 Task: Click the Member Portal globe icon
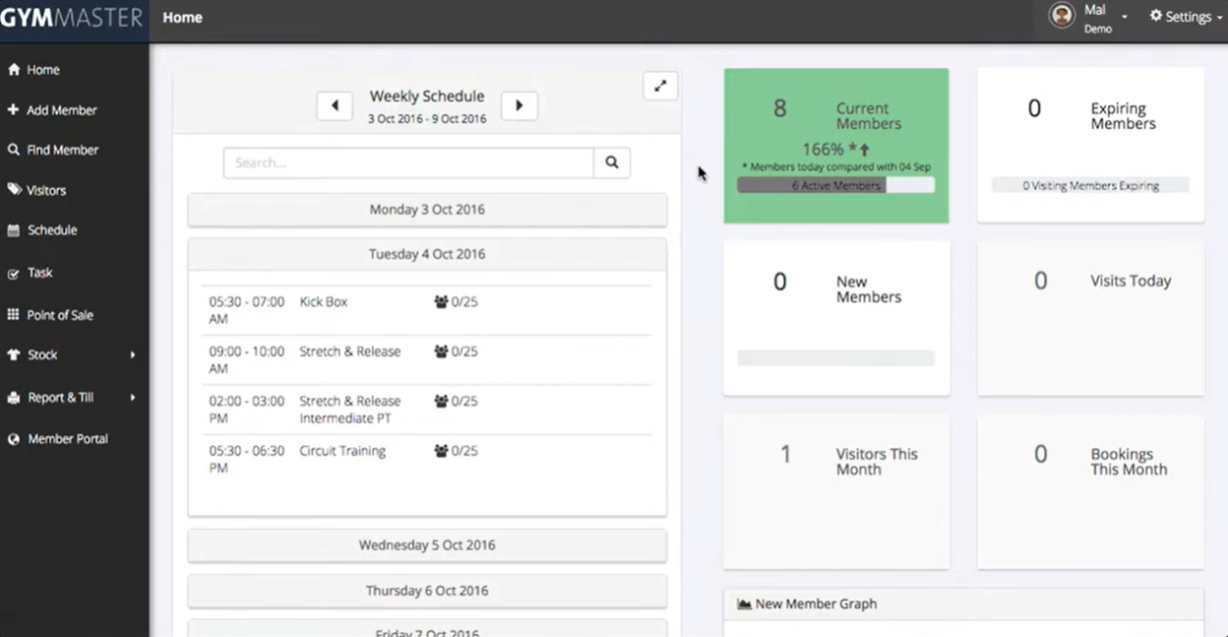pos(14,439)
